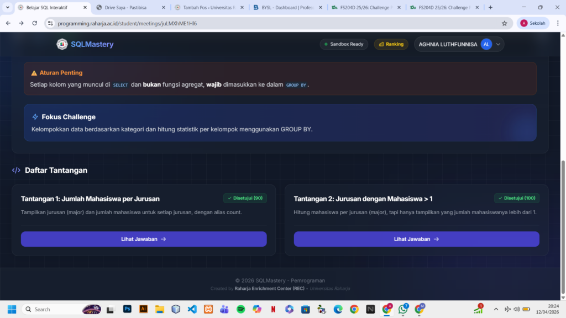This screenshot has width=566, height=318.
Task: Open Photoshop from the taskbar
Action: 127,309
